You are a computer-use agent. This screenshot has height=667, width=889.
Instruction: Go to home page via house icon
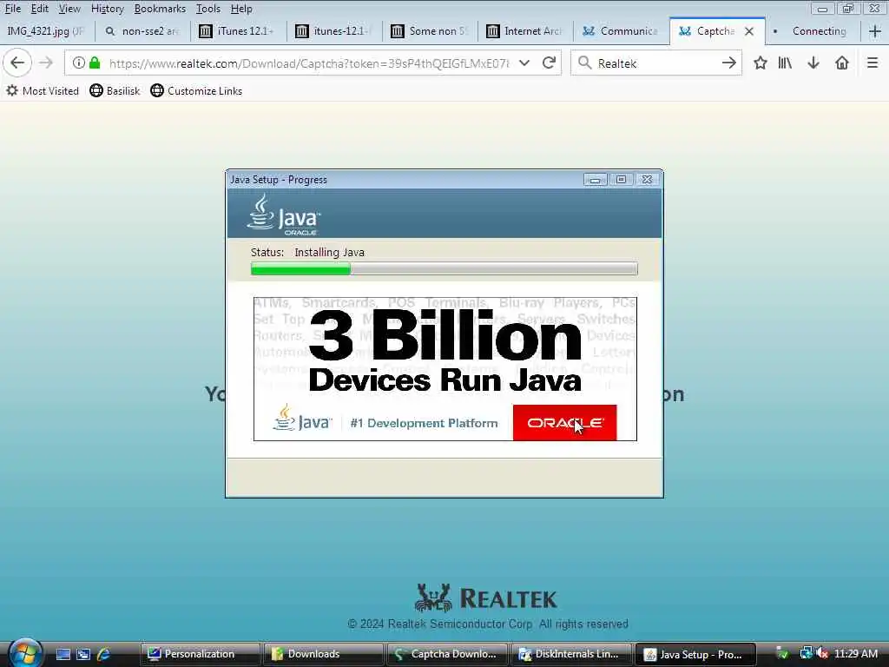point(842,63)
